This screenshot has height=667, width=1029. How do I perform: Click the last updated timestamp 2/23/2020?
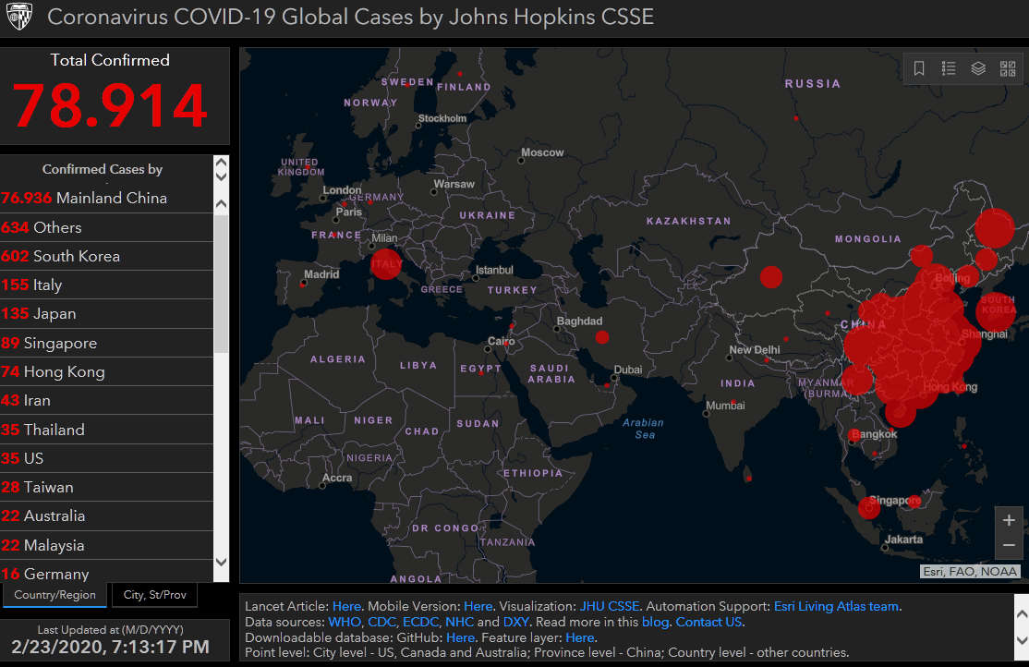point(110,647)
